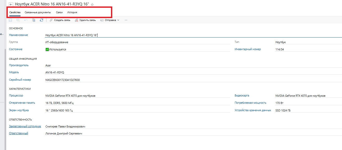Image resolution: width=342 pixels, height=150 pixels.
Task: Click the green Используется status checkbox
Action: click(x=47, y=49)
